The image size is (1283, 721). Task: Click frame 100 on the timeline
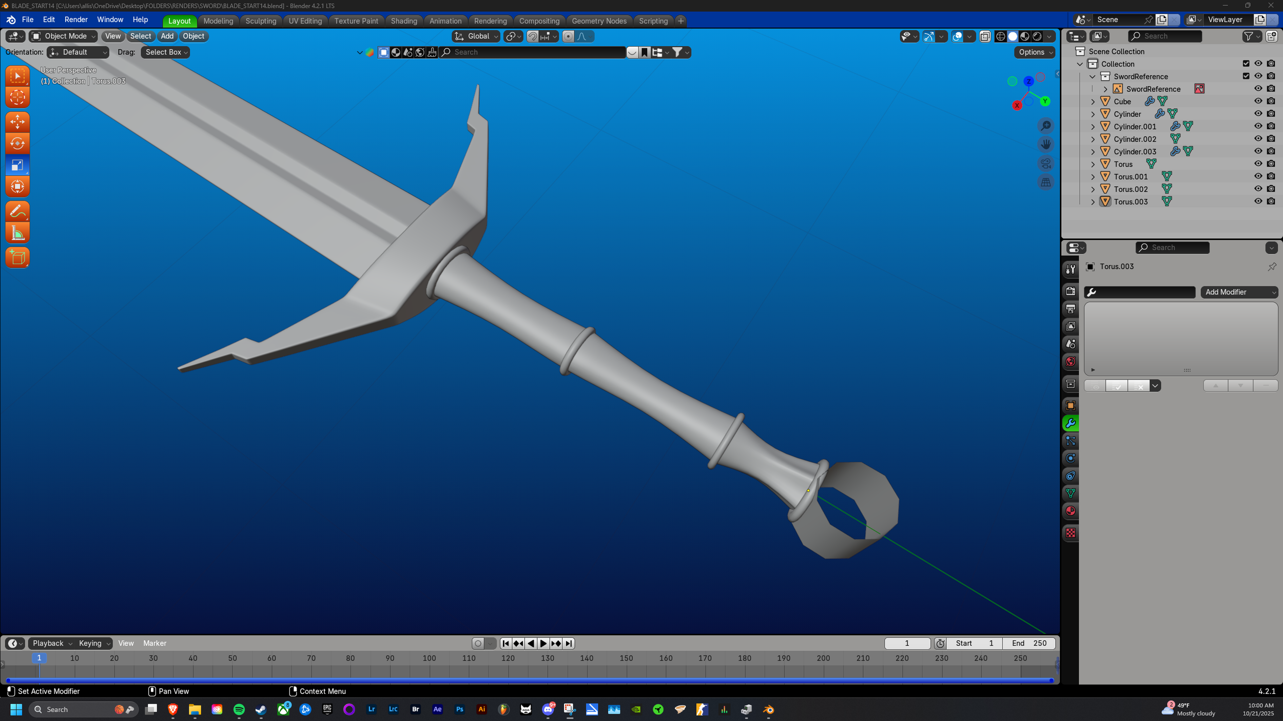(429, 658)
